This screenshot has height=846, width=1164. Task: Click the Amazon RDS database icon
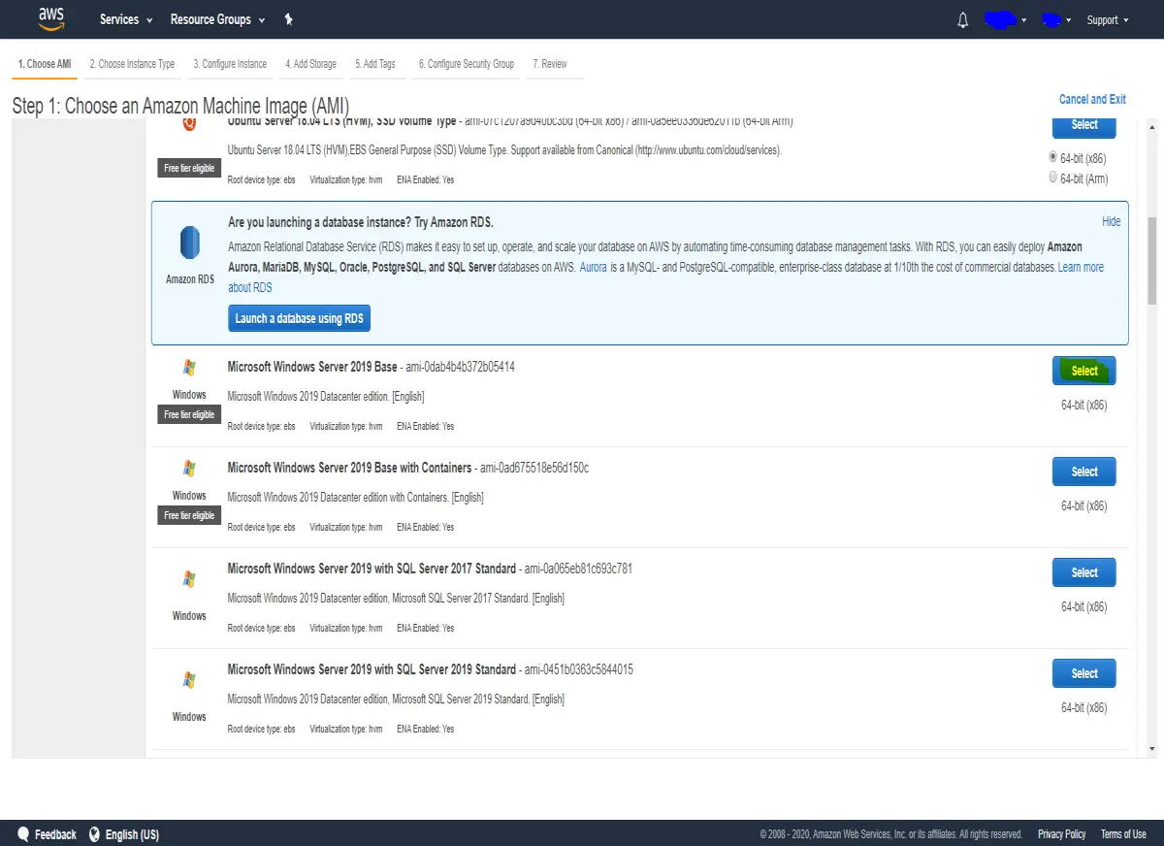(189, 242)
